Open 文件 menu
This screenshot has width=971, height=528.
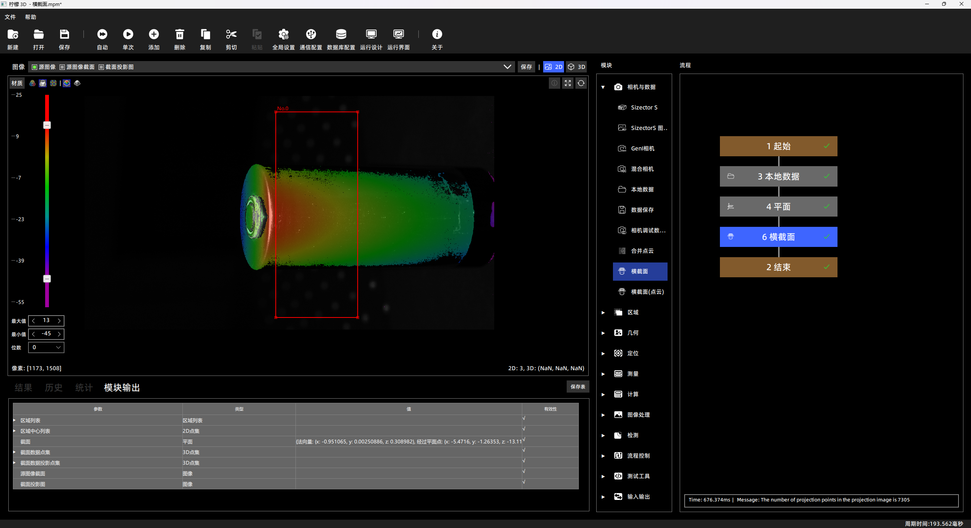tap(10, 17)
